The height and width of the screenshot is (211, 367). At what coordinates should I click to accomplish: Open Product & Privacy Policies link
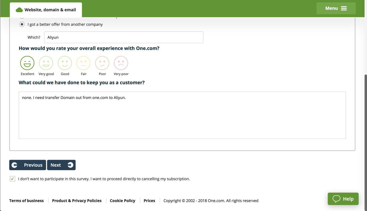77,201
